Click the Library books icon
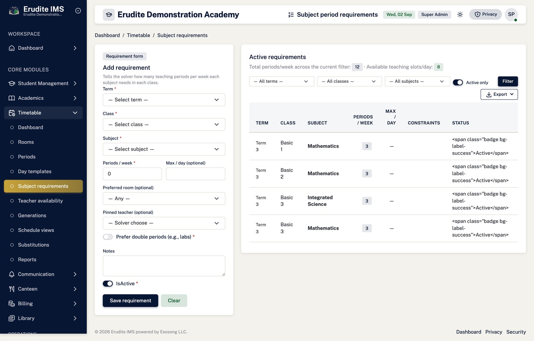 coord(12,318)
